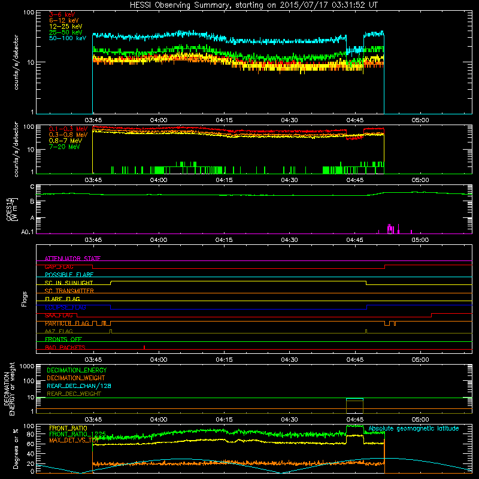The height and width of the screenshot is (479, 479).
Task: Click the 1000 tick on the decimation axis
Action: click(27, 366)
